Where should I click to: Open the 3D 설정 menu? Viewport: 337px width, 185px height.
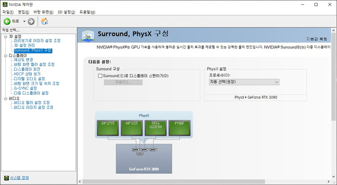(66, 12)
